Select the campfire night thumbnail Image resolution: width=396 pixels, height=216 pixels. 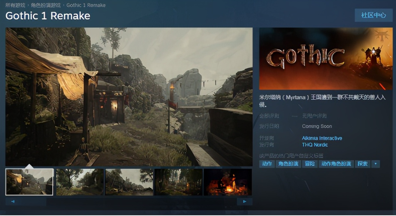coord(228,182)
